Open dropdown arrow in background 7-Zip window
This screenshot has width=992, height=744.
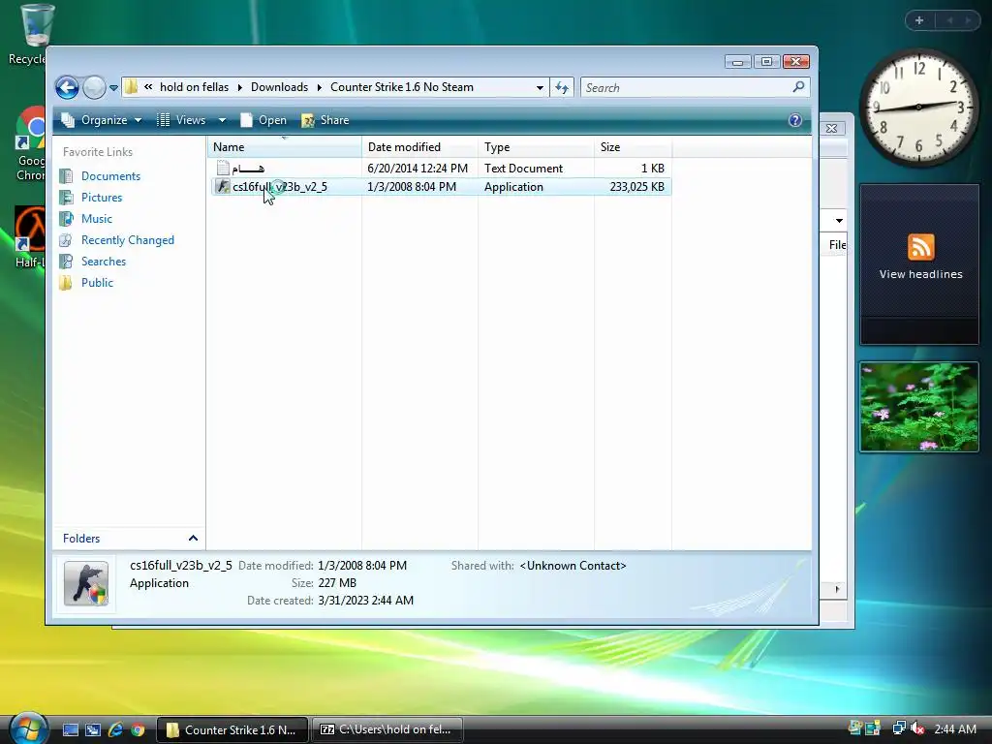(839, 221)
